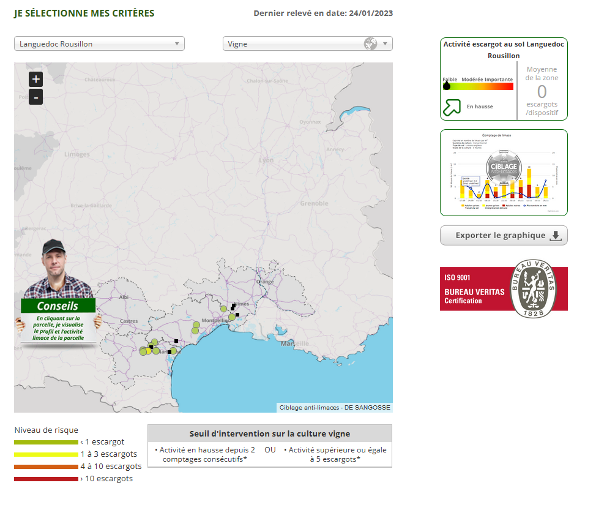Click the Bureau Veritas ISO 9001 certification badge

tap(504, 289)
